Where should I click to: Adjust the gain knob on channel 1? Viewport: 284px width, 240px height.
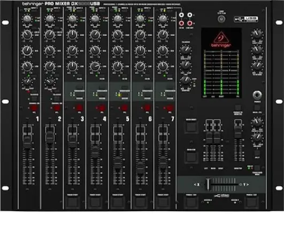click(27, 19)
